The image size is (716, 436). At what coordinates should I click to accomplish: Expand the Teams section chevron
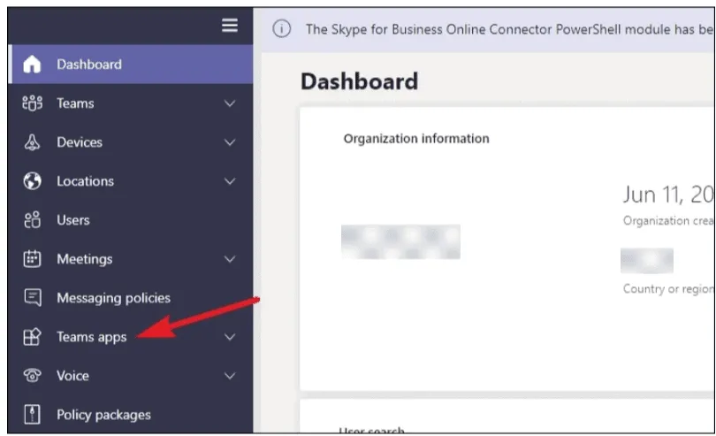point(230,103)
